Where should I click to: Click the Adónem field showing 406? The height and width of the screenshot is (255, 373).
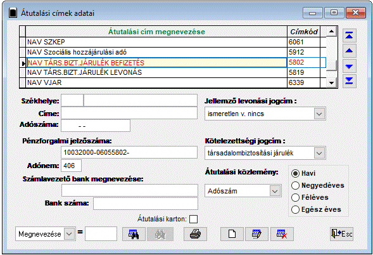click(x=72, y=166)
